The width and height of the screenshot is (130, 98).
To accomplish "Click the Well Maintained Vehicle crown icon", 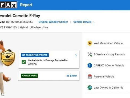I will tap(90, 43).
